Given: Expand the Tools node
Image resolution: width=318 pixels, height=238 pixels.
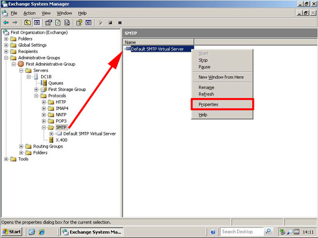Looking at the screenshot, I should 6,159.
